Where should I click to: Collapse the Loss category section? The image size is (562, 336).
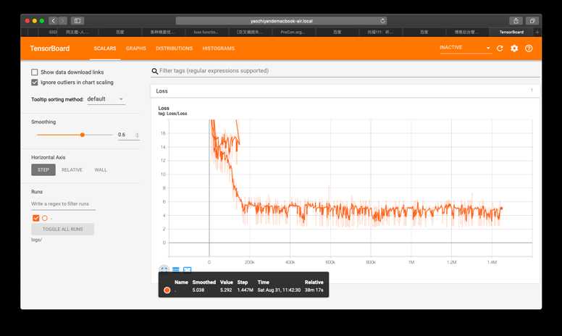click(x=345, y=91)
